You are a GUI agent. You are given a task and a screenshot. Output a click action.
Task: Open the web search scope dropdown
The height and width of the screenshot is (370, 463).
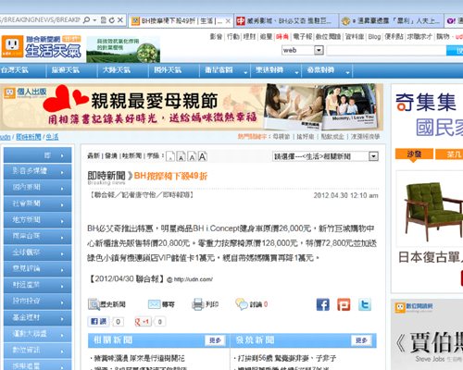(x=303, y=50)
